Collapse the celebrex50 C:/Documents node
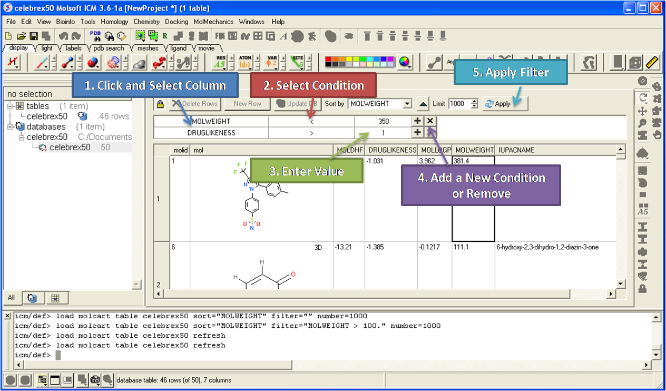The height and width of the screenshot is (391, 666). pos(22,137)
